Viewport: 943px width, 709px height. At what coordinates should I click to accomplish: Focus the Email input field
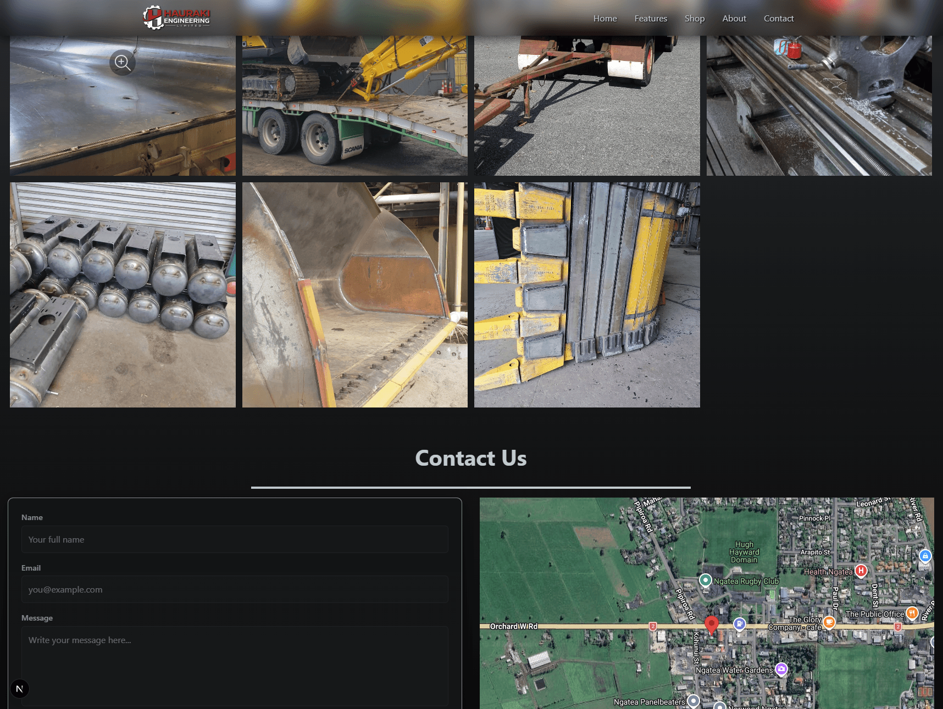[235, 589]
